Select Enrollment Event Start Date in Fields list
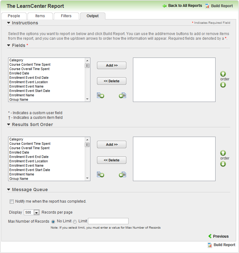The image size is (239, 253). click(47, 91)
